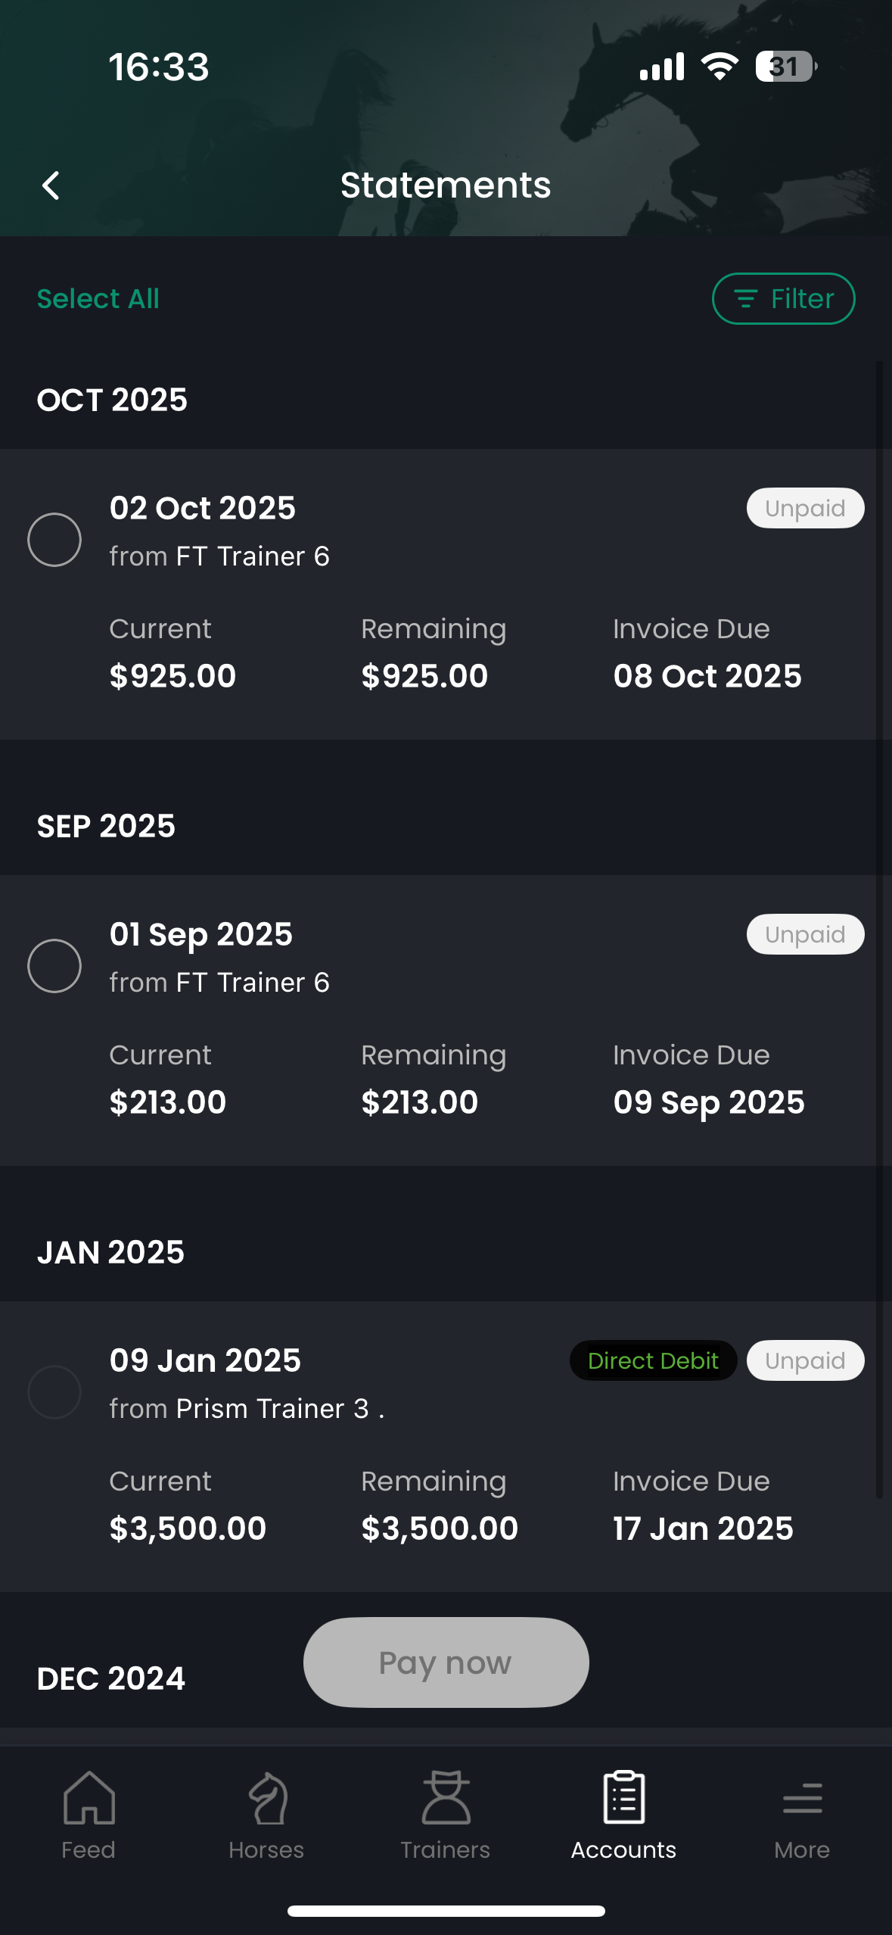This screenshot has width=892, height=1935.
Task: Select the 09 Jan 2025 statement radio
Action: click(x=54, y=1392)
